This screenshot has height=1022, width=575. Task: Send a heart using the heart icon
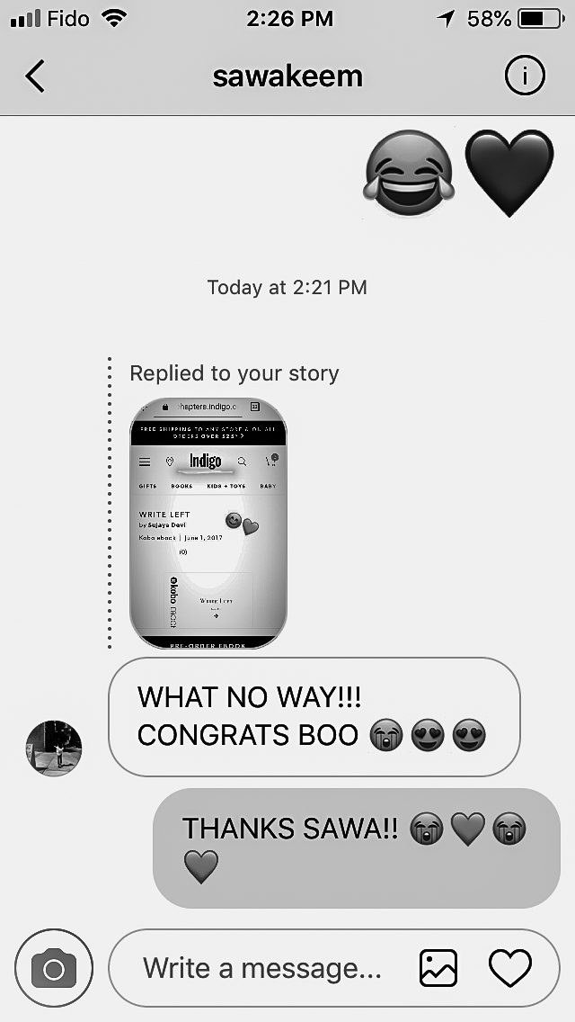coord(510,968)
